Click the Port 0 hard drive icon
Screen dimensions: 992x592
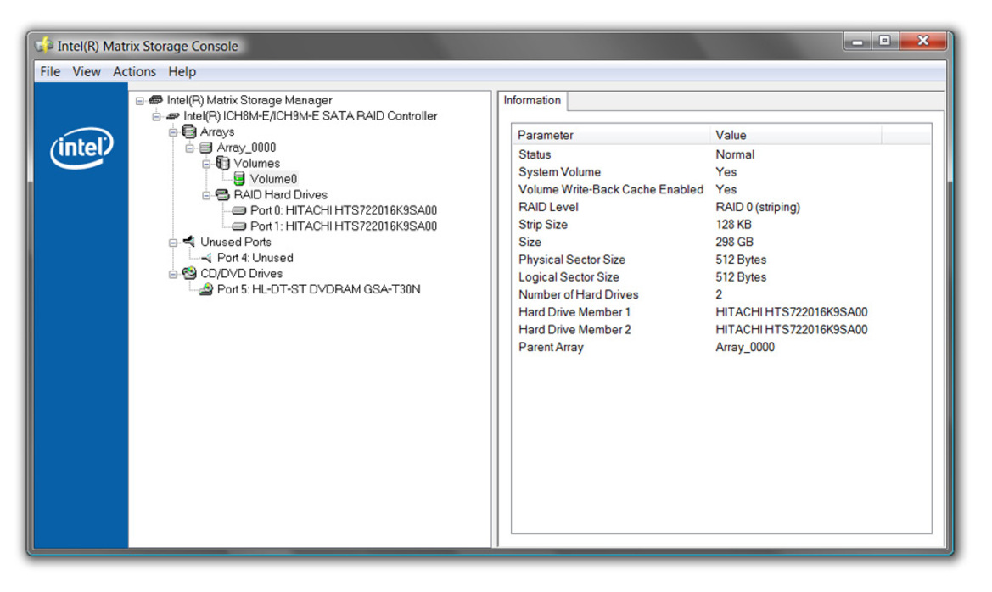point(238,210)
